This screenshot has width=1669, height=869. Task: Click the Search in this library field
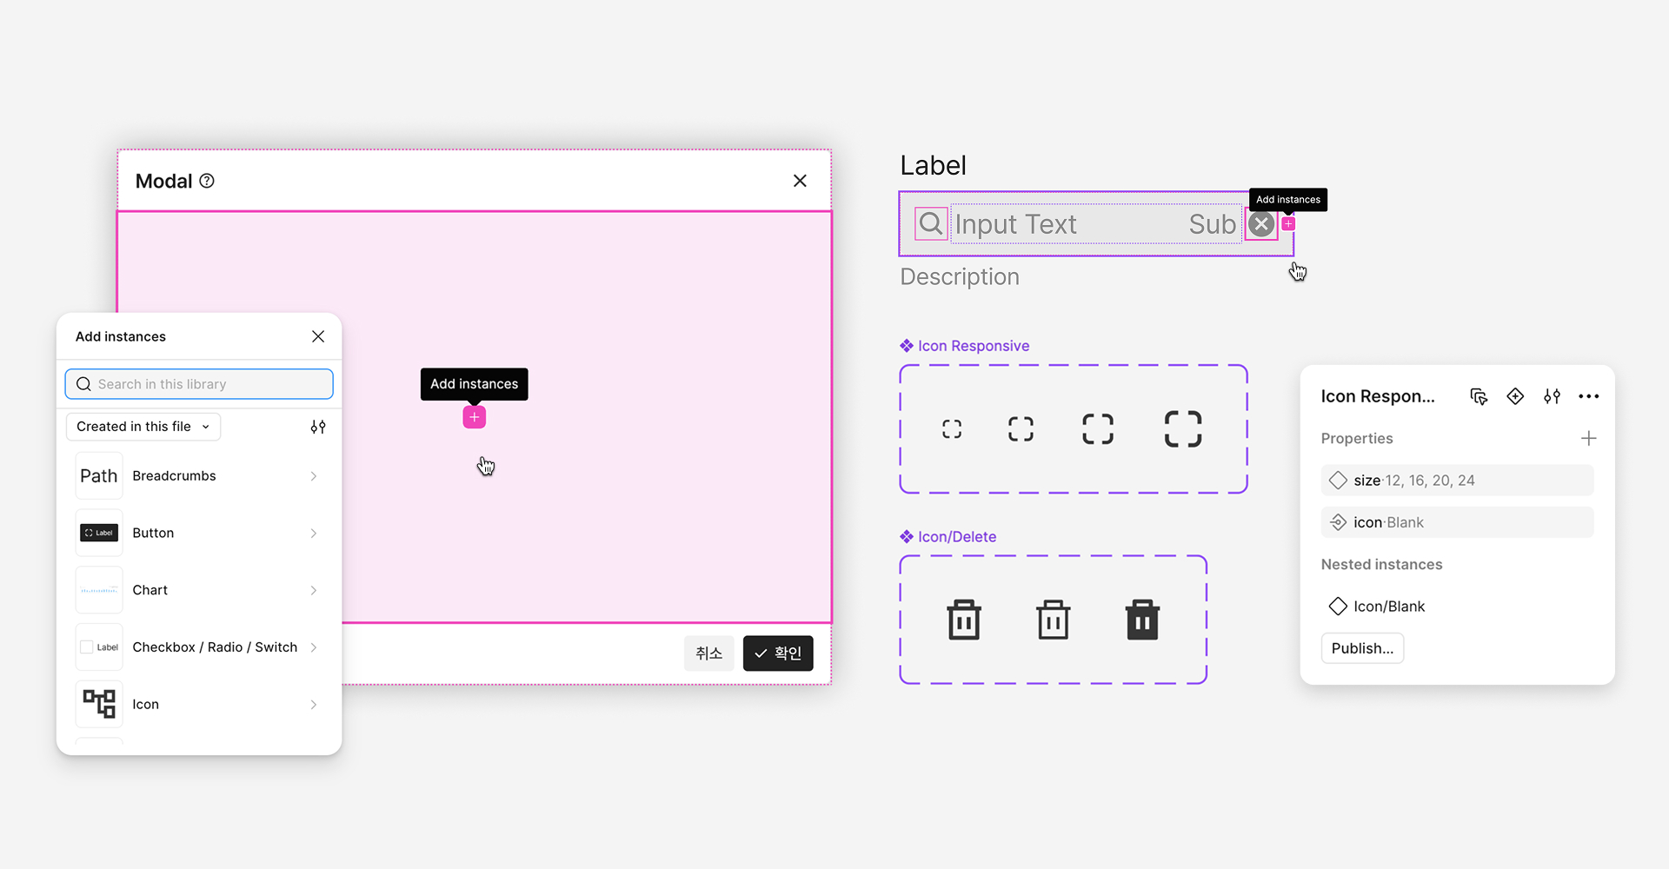[x=199, y=384]
